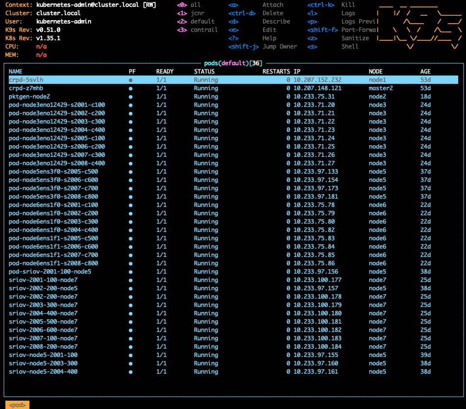Viewport: 466px width, 409px height.
Task: Click IP address 10.233.100.184
Action: pyautogui.click(x=318, y=347)
